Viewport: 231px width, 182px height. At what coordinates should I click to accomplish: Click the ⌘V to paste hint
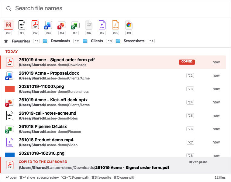click(x=198, y=162)
